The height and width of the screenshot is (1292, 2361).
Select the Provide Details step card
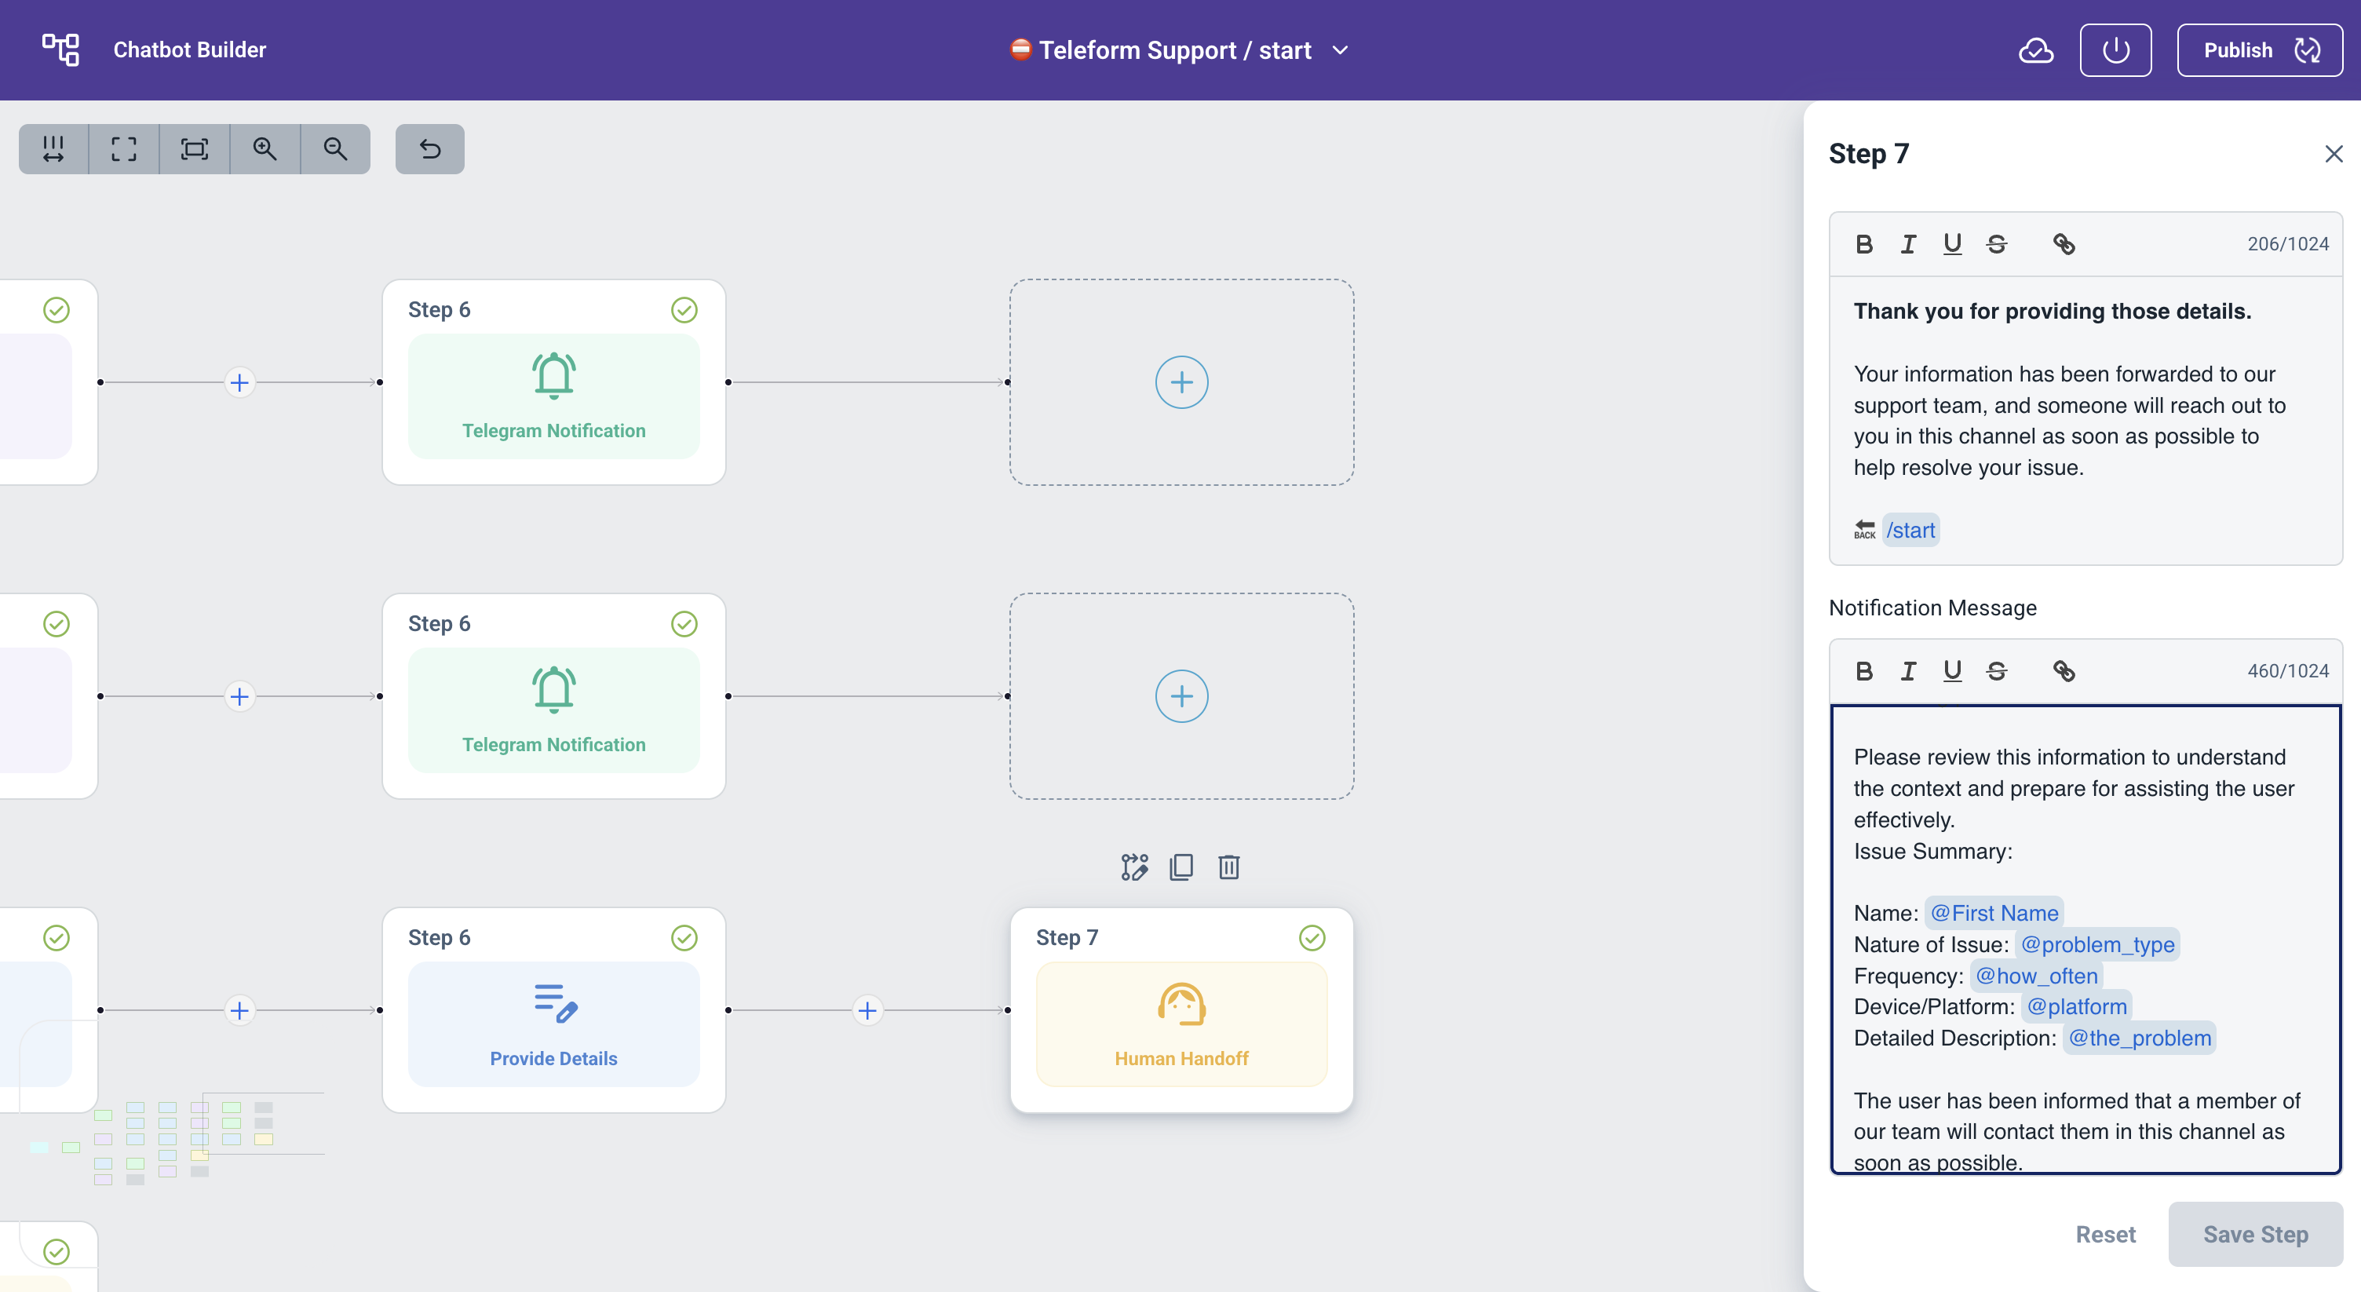553,1009
